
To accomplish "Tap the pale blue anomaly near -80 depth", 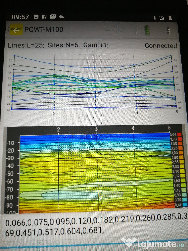I will [82, 195].
